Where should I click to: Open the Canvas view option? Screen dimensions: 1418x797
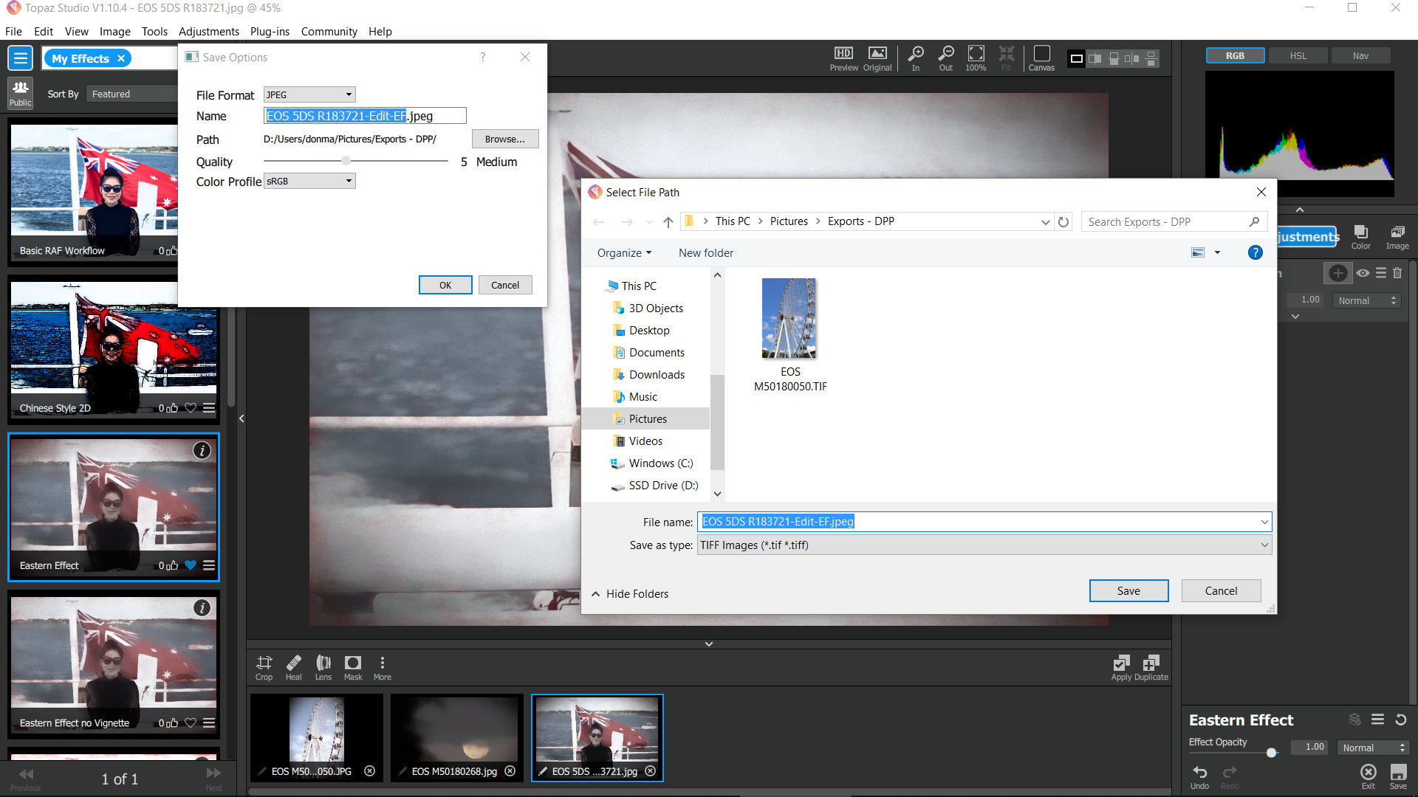(1041, 58)
